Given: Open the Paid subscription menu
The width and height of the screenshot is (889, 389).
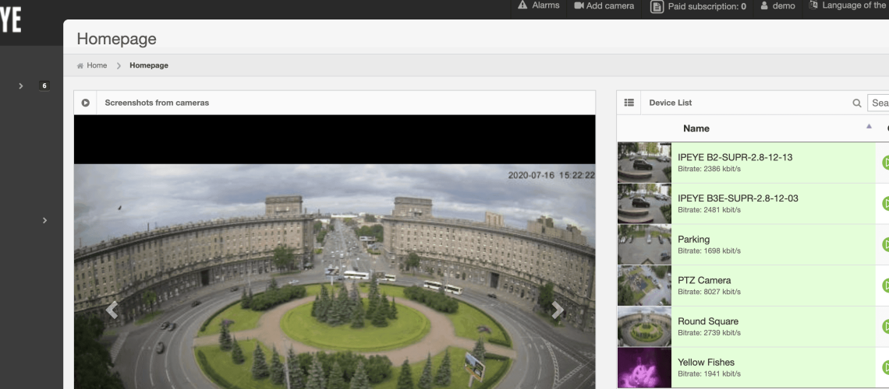Looking at the screenshot, I should 698,6.
